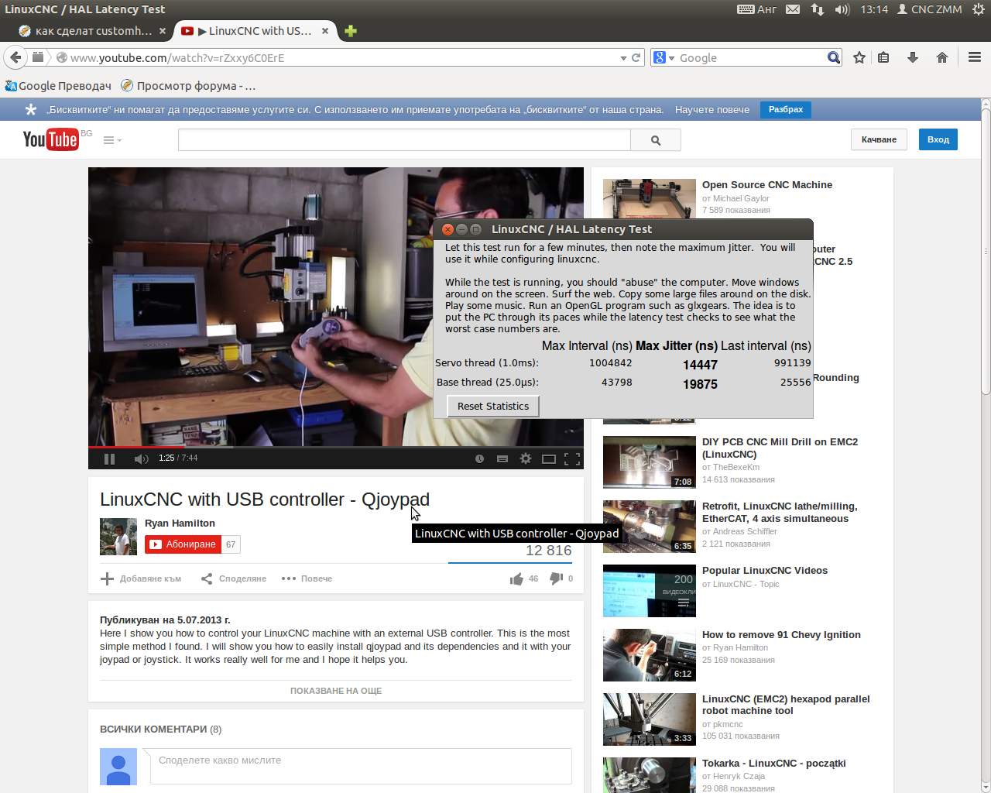
Task: Go back with the Firefox back arrow
Action: [x=15, y=57]
